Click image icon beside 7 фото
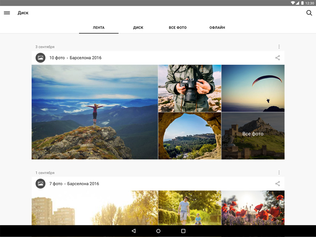The width and height of the screenshot is (316, 237). [40, 183]
